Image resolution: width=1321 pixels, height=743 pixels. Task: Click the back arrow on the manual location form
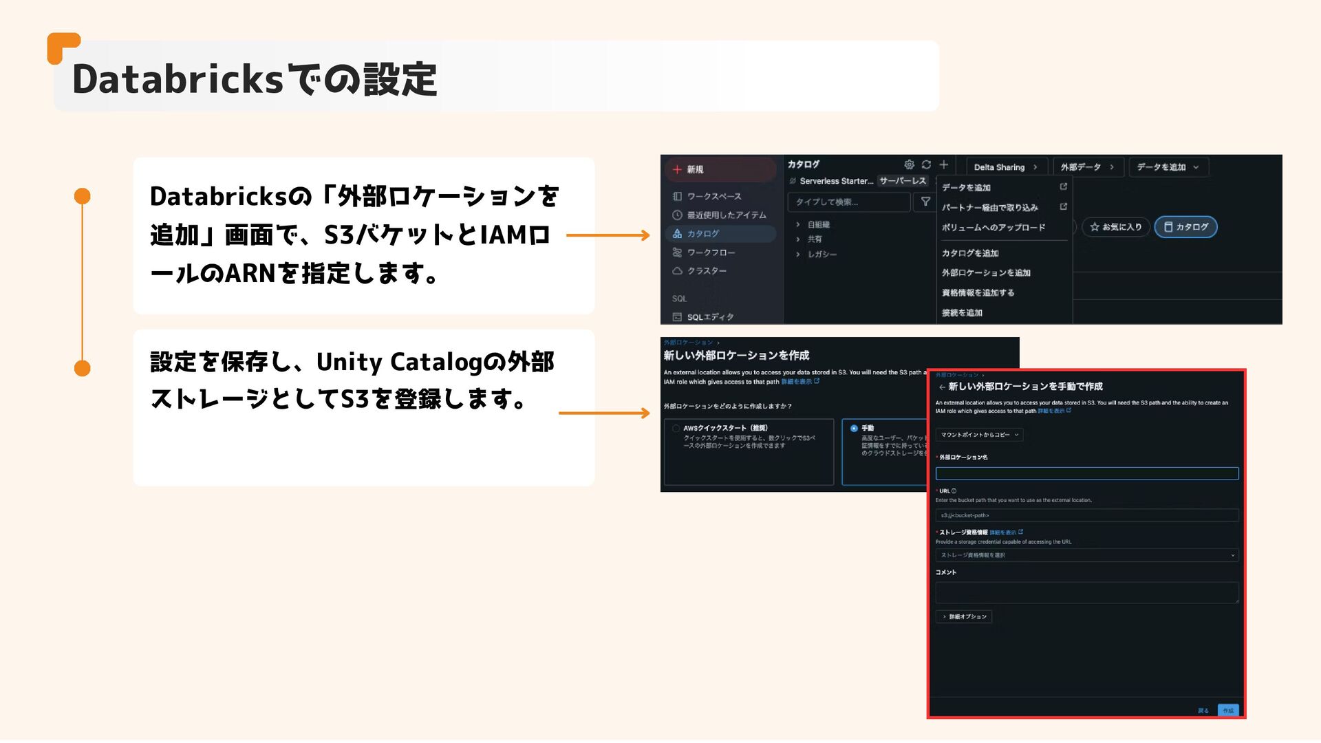pyautogui.click(x=942, y=387)
